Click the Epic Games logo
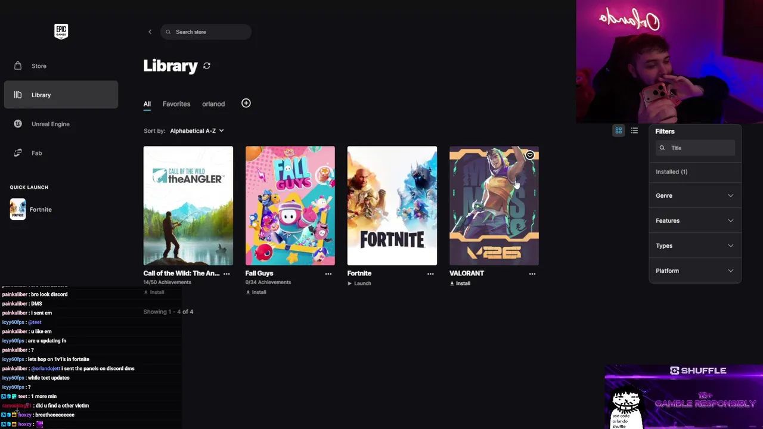 pyautogui.click(x=61, y=32)
